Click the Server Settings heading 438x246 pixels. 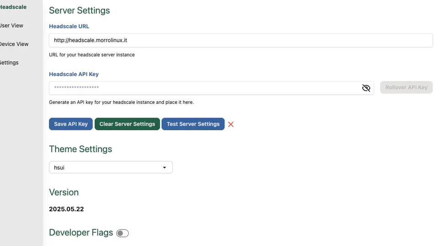click(x=79, y=10)
